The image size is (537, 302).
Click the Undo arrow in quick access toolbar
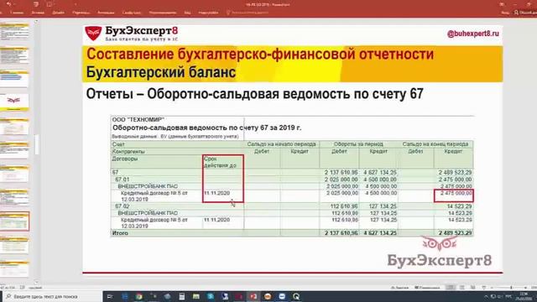click(9, 4)
